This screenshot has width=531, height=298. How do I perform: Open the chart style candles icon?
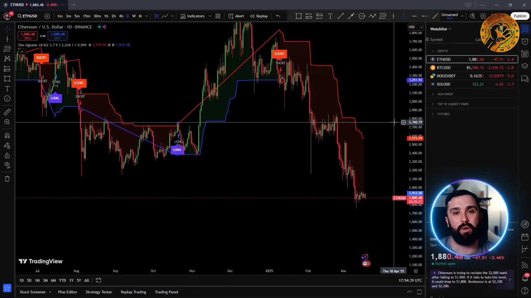pyautogui.click(x=157, y=16)
